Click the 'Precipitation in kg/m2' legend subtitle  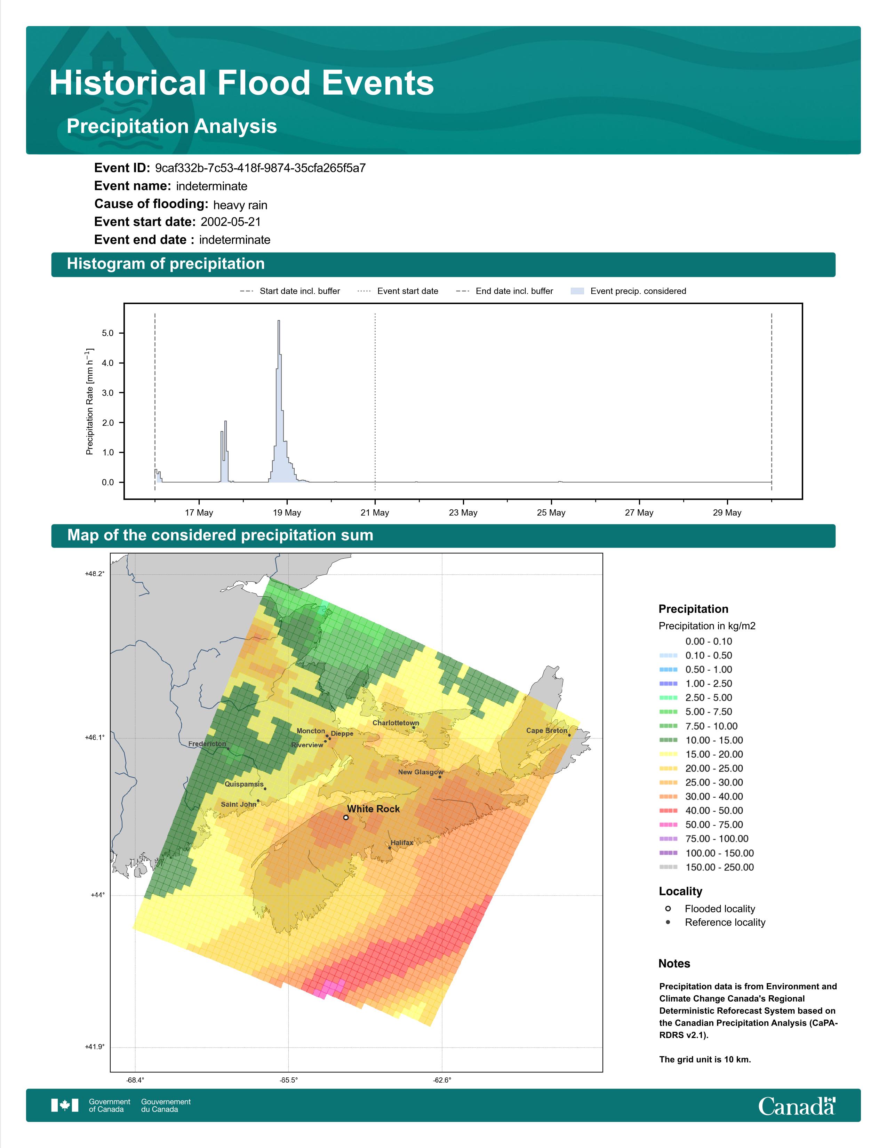point(707,626)
